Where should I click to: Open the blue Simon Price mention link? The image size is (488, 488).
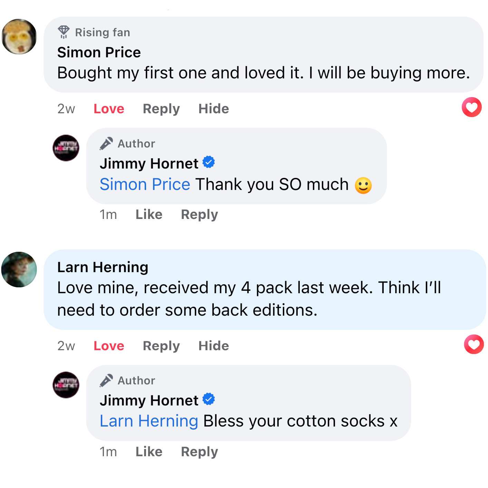[145, 184]
